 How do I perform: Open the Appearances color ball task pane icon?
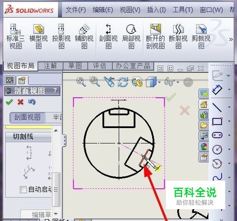point(204,147)
